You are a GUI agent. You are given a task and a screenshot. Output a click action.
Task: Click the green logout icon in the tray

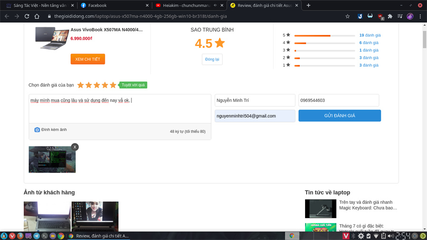[x=423, y=236]
